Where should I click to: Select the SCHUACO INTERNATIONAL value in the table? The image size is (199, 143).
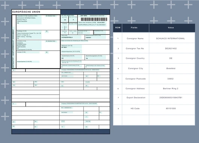pyautogui.click(x=170, y=38)
